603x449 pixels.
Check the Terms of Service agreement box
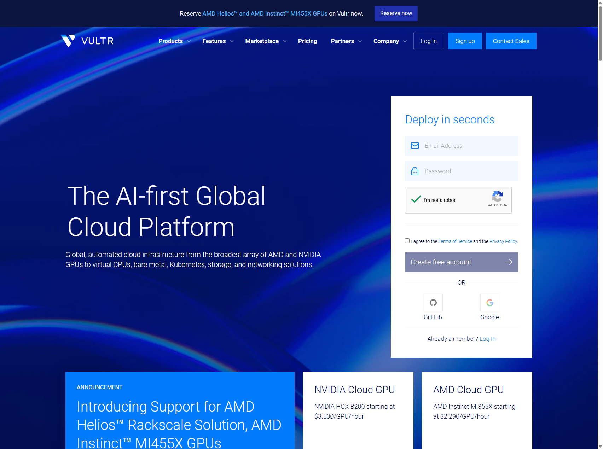[407, 241]
